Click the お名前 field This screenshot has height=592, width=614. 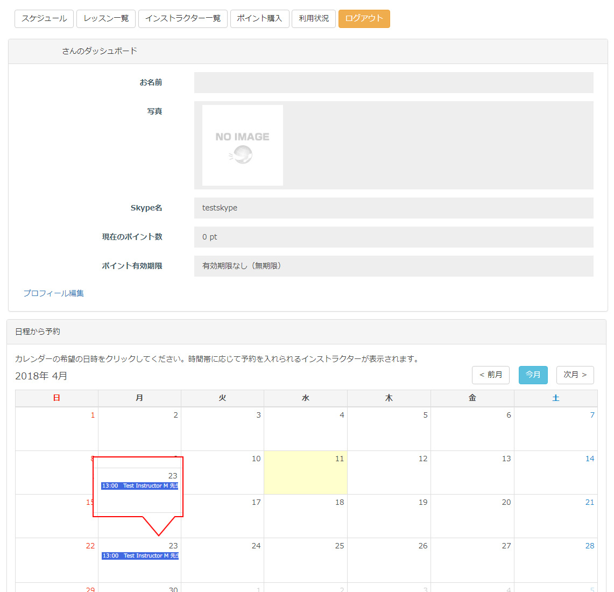tap(393, 83)
